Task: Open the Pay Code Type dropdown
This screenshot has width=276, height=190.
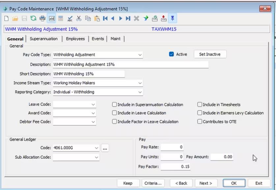Action: pos(140,55)
